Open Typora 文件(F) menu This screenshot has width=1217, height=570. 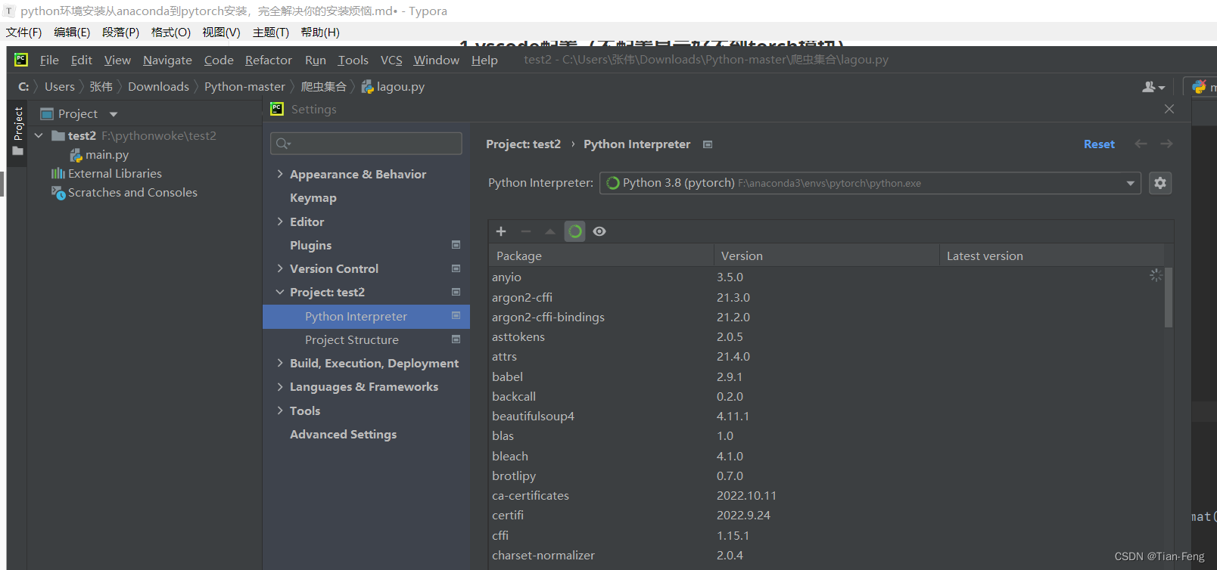[x=24, y=32]
